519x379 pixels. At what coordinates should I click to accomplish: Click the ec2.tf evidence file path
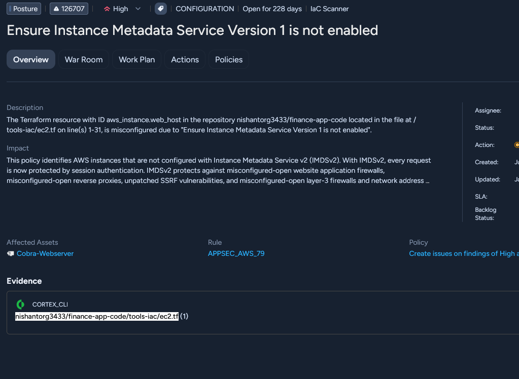[97, 317]
